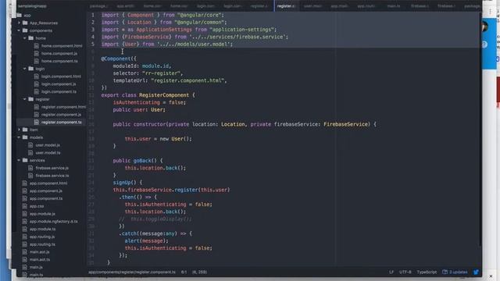Open login.component.html file
The height and width of the screenshot is (281, 500).
tap(61, 76)
